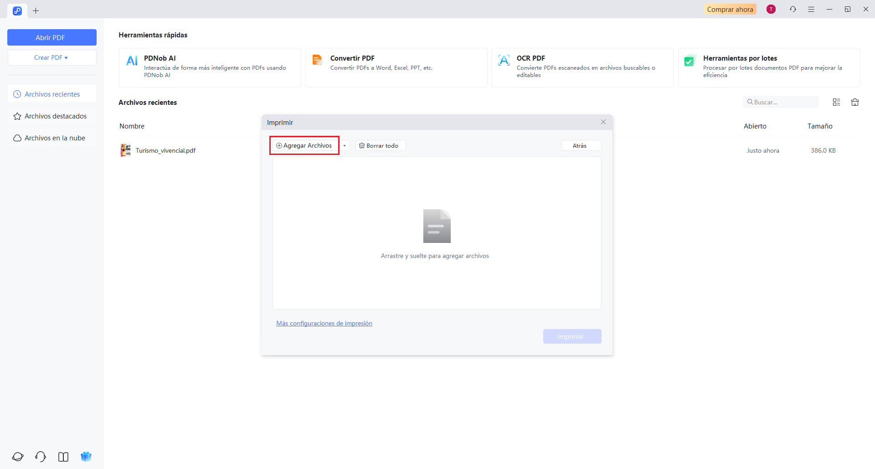The height and width of the screenshot is (469, 875).
Task: Select the Convertir PDF tool icon
Action: (318, 60)
